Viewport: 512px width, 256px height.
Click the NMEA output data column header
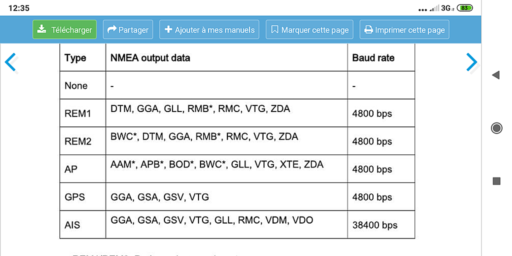pyautogui.click(x=150, y=58)
